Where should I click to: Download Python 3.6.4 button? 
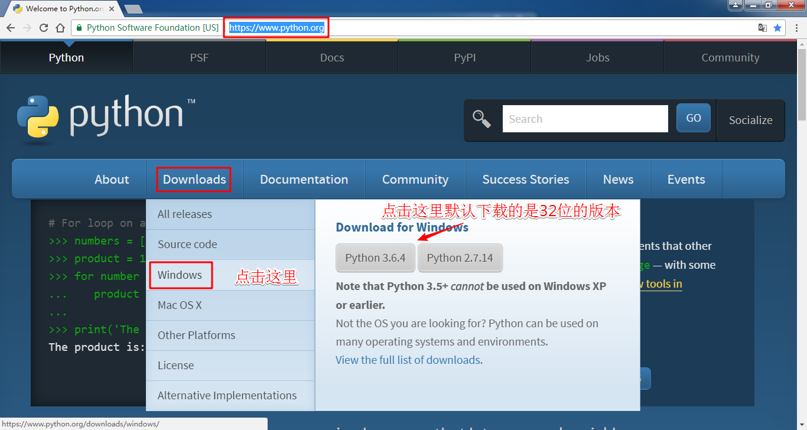pyautogui.click(x=376, y=258)
